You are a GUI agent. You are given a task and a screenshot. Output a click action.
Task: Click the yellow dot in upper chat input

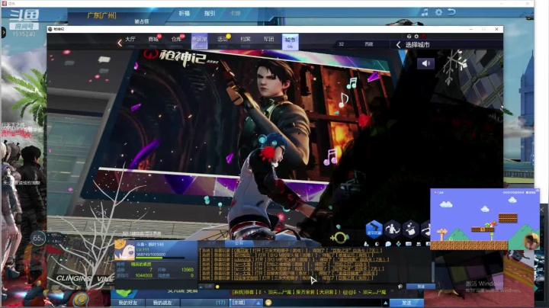click(217, 287)
